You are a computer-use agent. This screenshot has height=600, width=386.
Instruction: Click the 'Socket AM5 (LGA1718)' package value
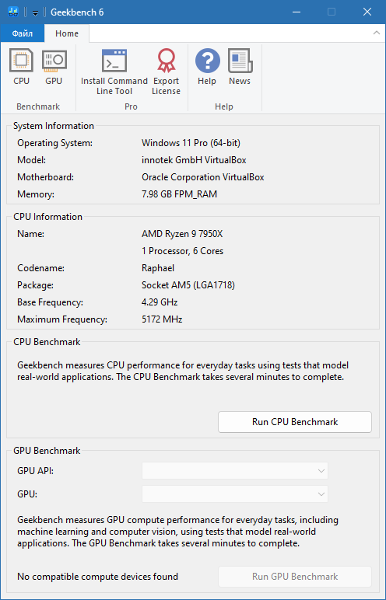click(188, 285)
